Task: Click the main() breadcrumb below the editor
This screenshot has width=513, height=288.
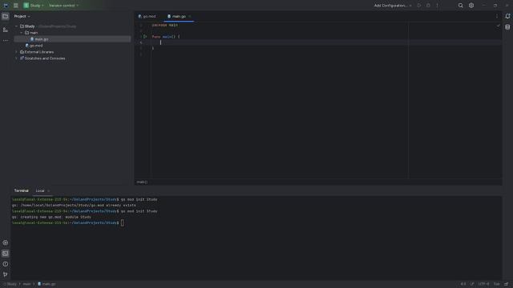Action: [x=142, y=182]
